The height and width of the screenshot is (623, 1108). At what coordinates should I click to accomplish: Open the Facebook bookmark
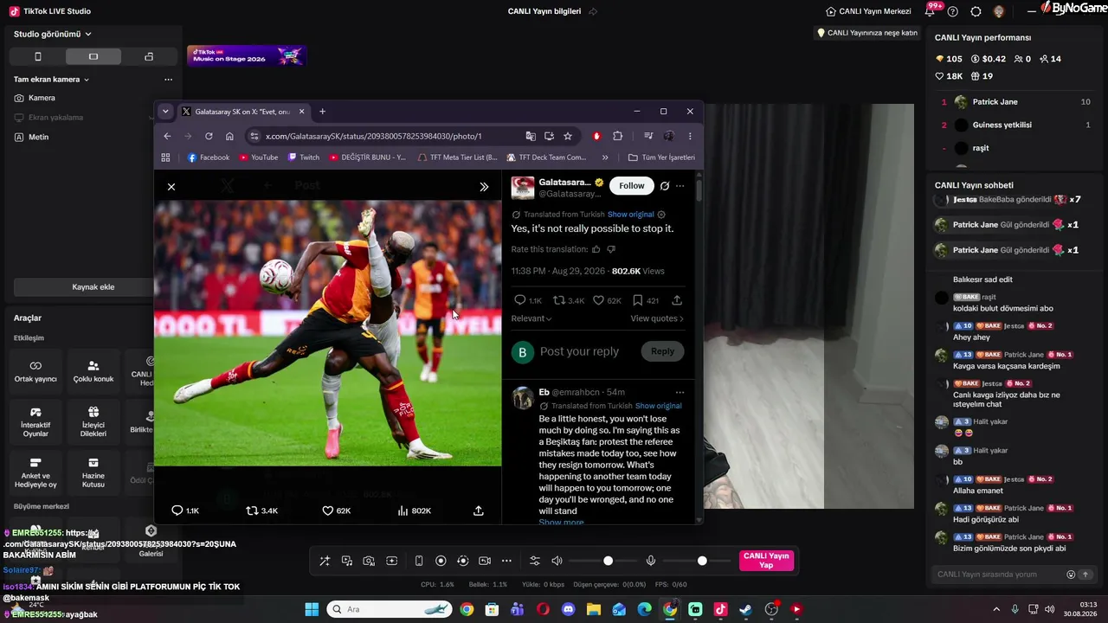pos(209,157)
